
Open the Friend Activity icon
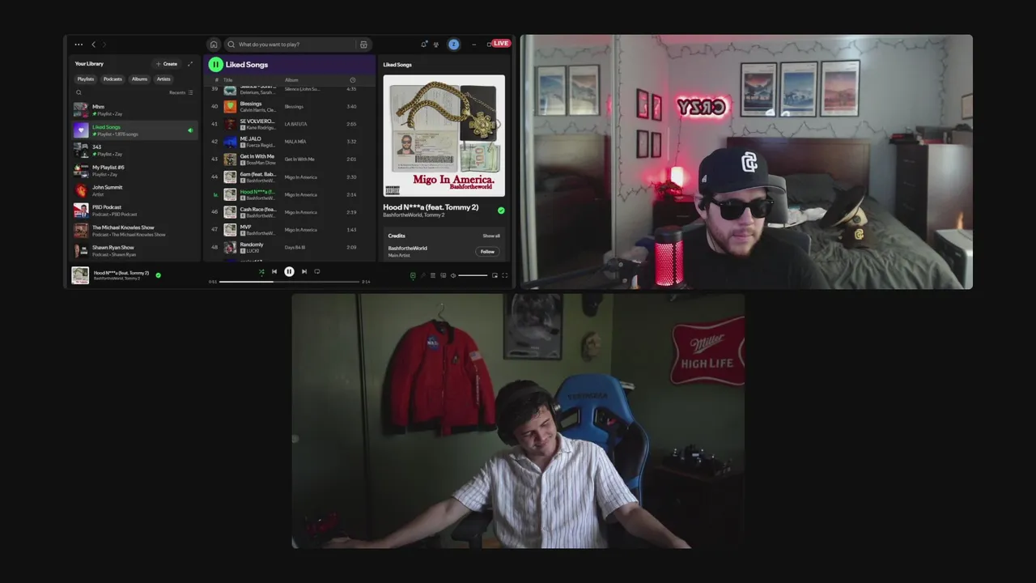click(x=436, y=45)
